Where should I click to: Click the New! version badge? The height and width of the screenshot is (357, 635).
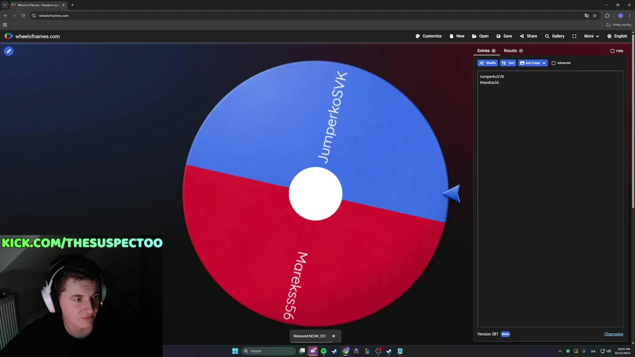coord(505,334)
